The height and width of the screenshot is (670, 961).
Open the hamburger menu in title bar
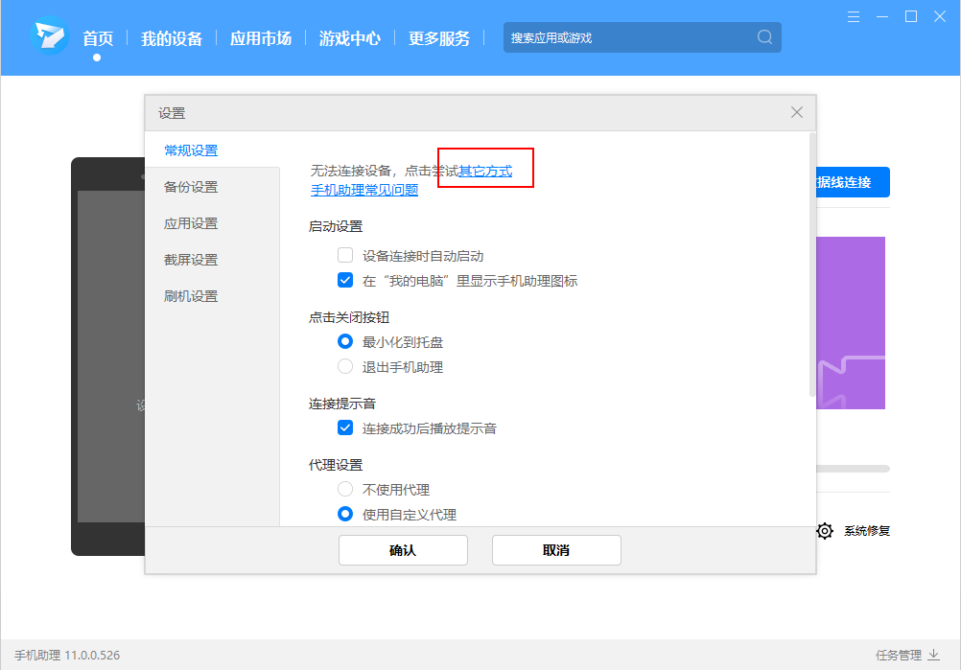854,16
